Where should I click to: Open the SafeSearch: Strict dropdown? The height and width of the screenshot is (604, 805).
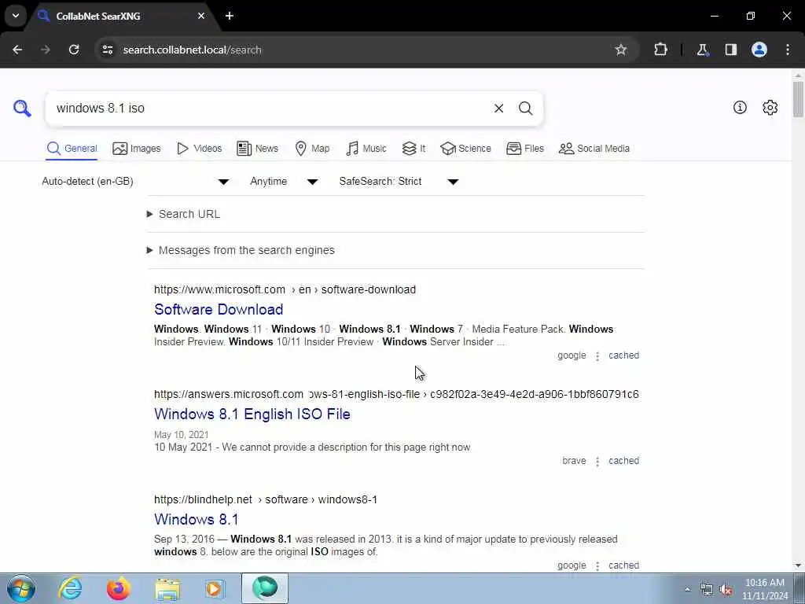[399, 182]
